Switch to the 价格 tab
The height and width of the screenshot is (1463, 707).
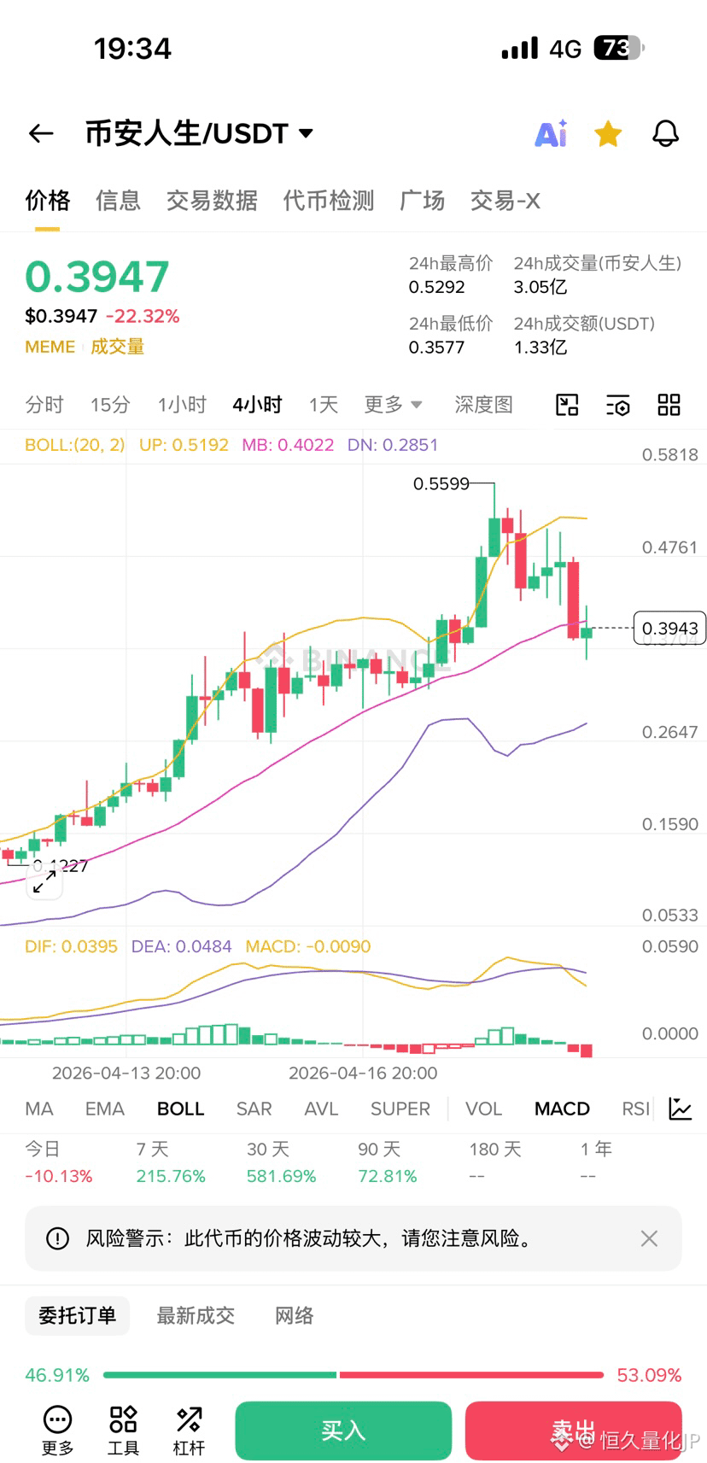coord(47,201)
